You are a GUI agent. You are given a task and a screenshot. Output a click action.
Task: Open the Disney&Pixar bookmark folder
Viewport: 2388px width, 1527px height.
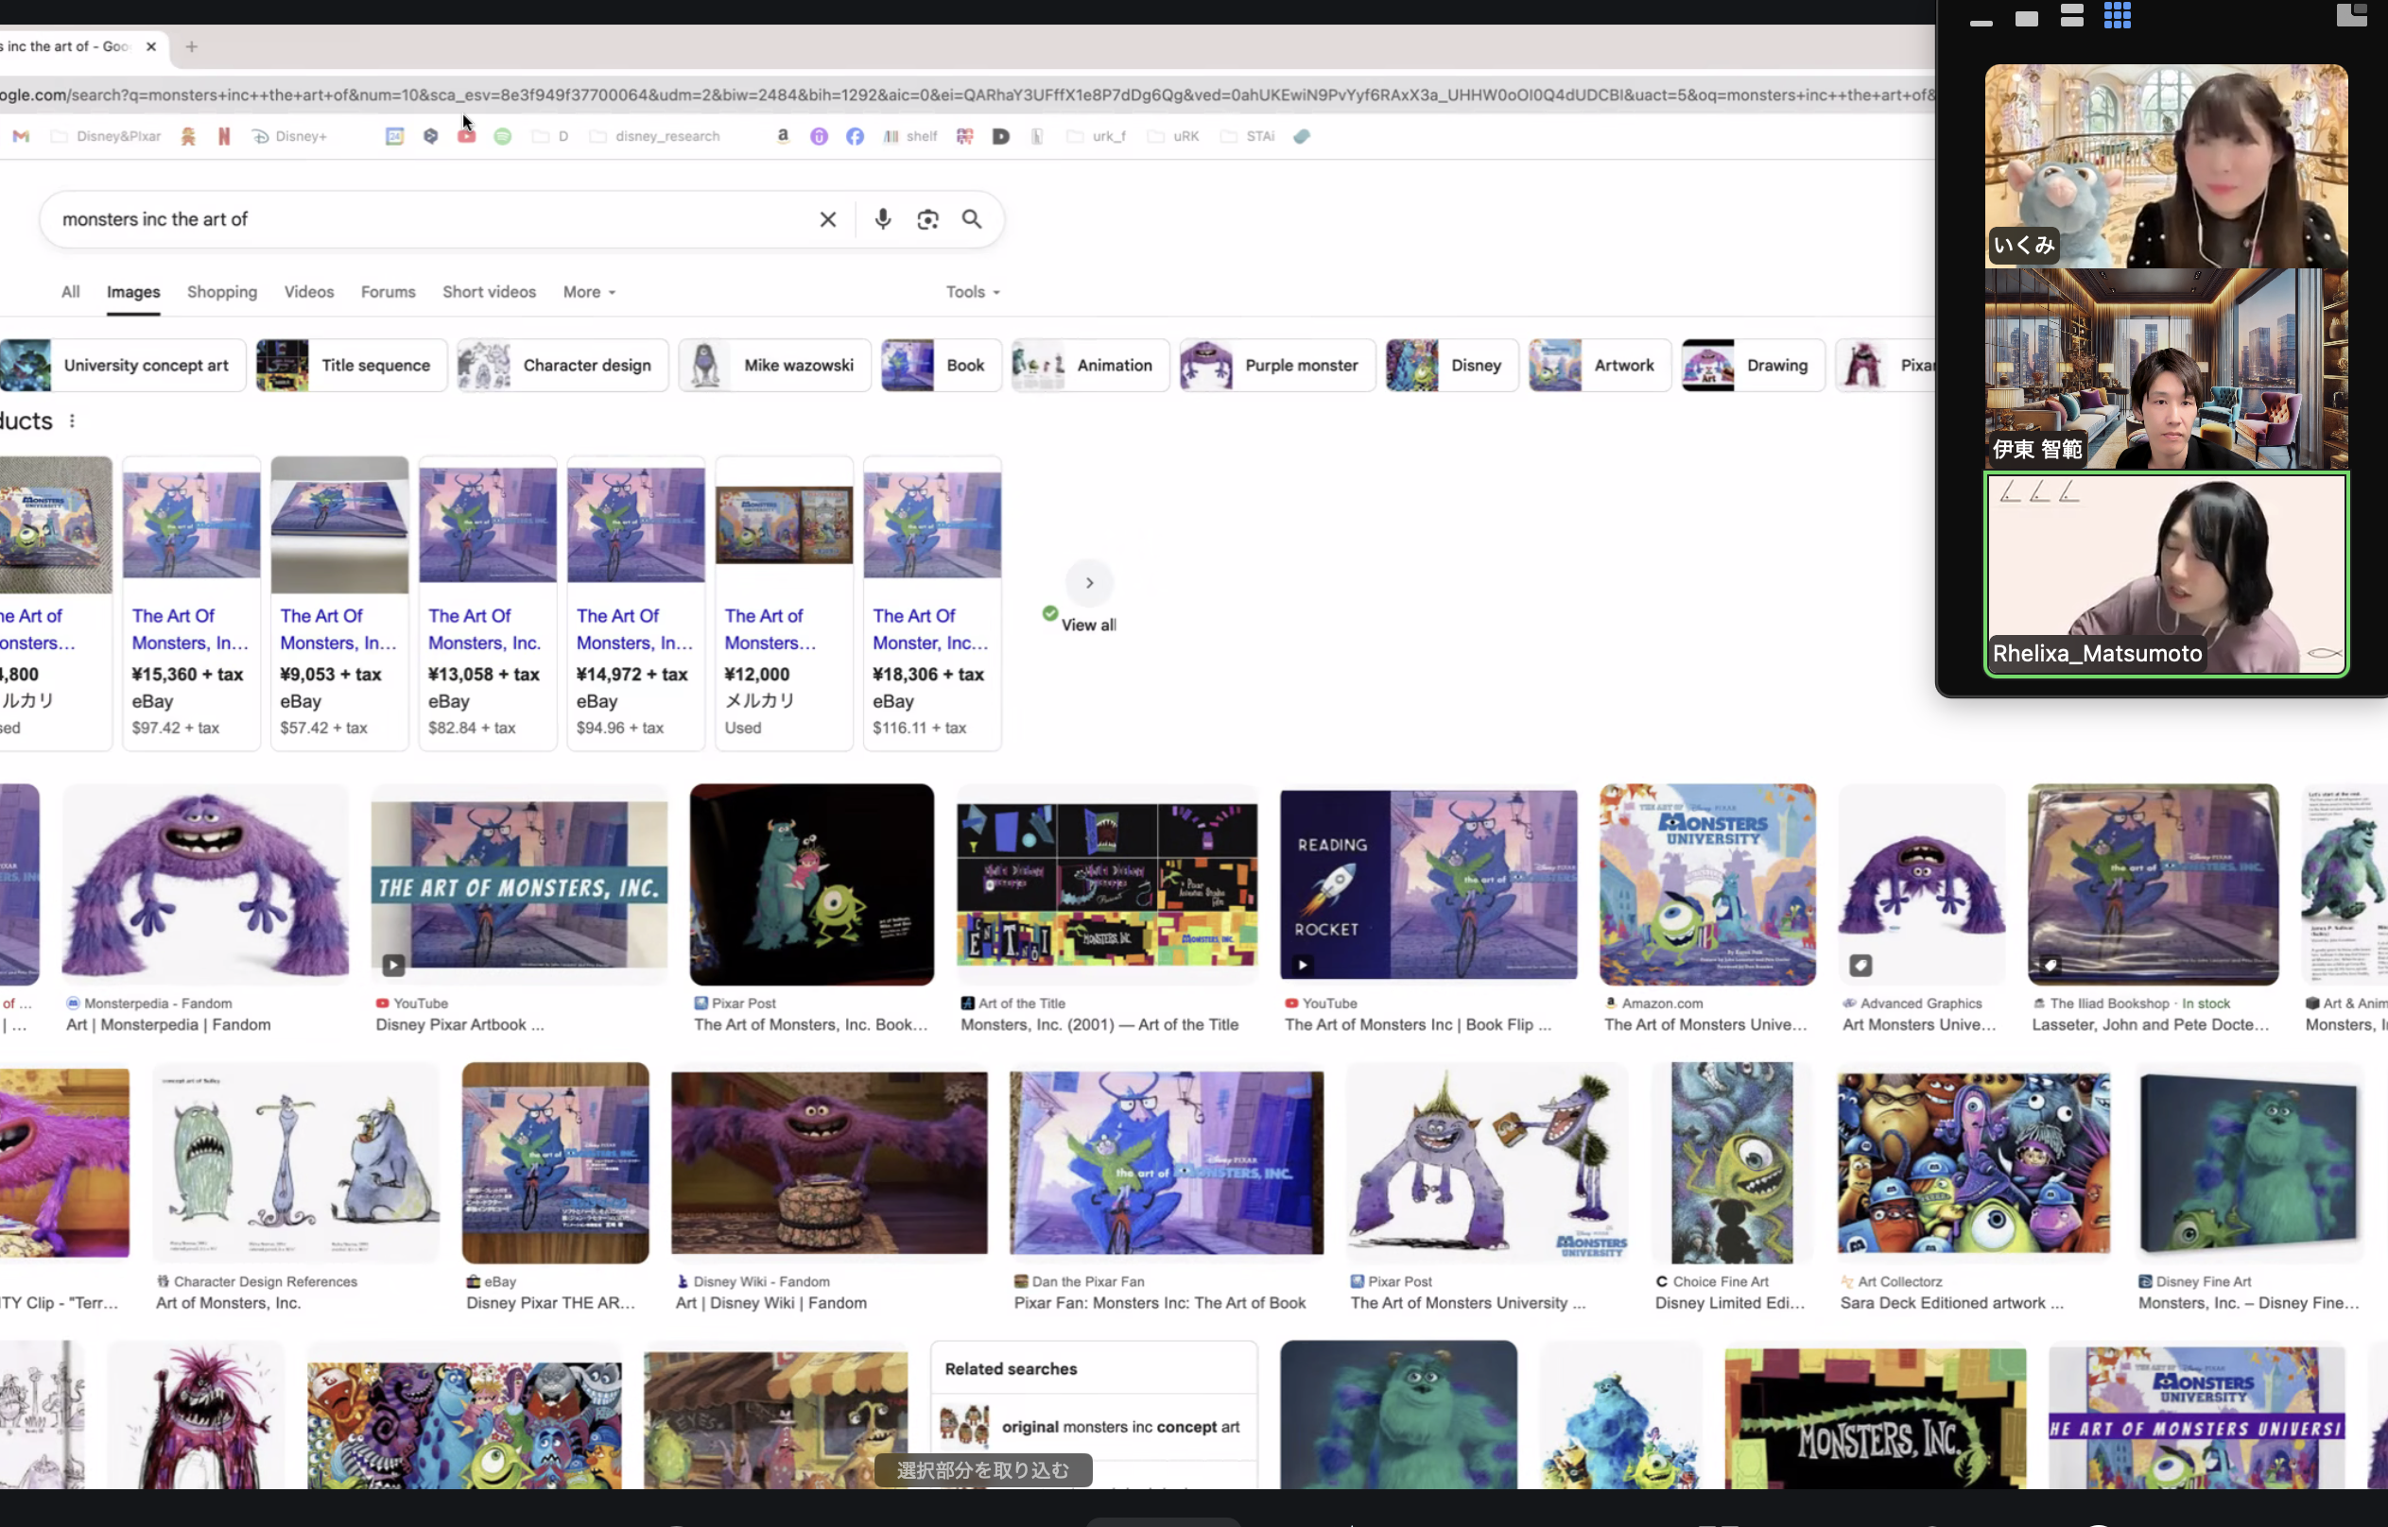pos(105,136)
